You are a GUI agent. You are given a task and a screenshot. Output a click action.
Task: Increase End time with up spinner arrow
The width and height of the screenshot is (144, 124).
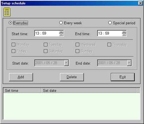124,32
